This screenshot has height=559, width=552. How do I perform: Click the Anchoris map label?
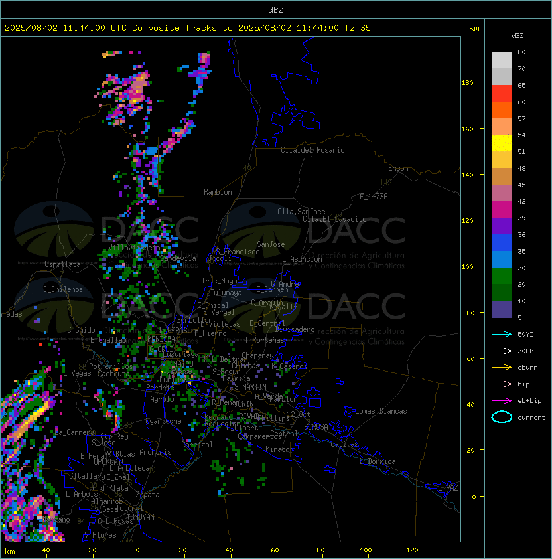coord(155,452)
